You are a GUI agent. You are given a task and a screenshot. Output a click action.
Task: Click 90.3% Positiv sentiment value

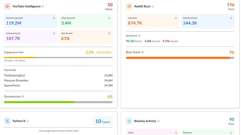point(134,41)
